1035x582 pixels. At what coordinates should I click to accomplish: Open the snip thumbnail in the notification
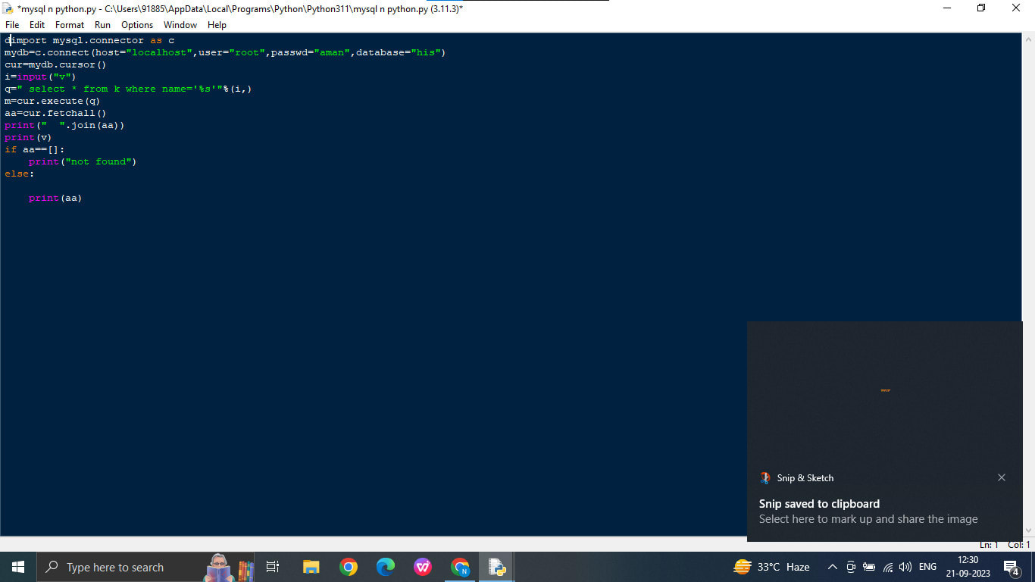(885, 390)
